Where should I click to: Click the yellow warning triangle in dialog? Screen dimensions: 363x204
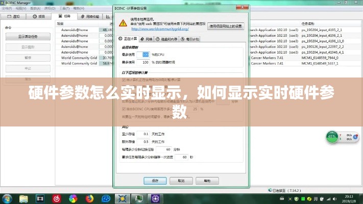[123, 23]
